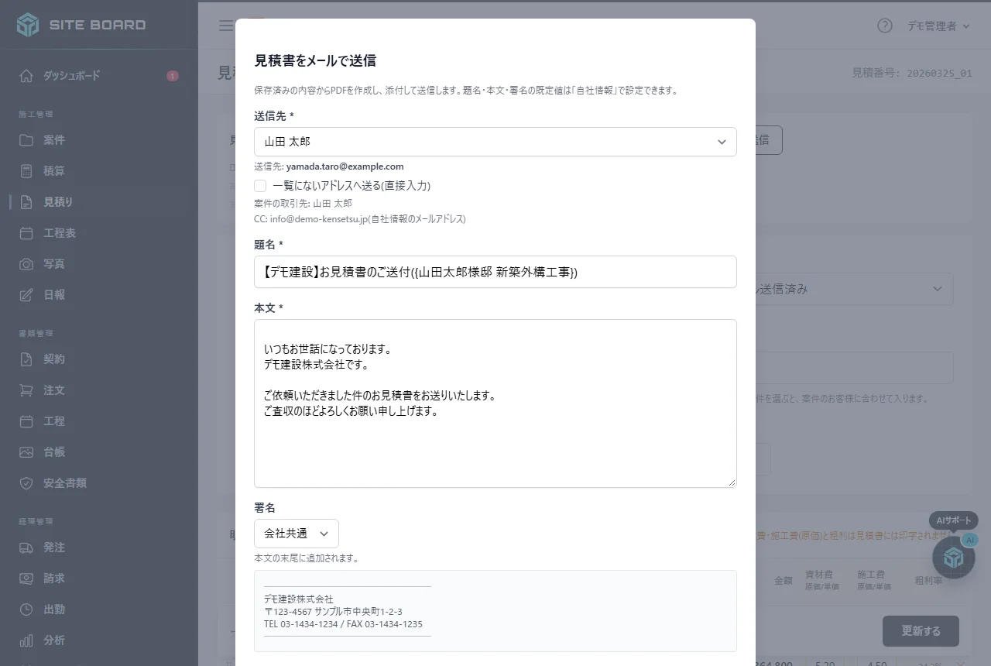Click the 題名 subject input field
The height and width of the screenshot is (666, 991).
click(x=495, y=272)
